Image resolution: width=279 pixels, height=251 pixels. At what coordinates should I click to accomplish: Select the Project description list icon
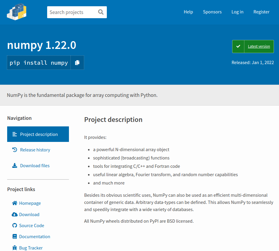(x=14, y=134)
